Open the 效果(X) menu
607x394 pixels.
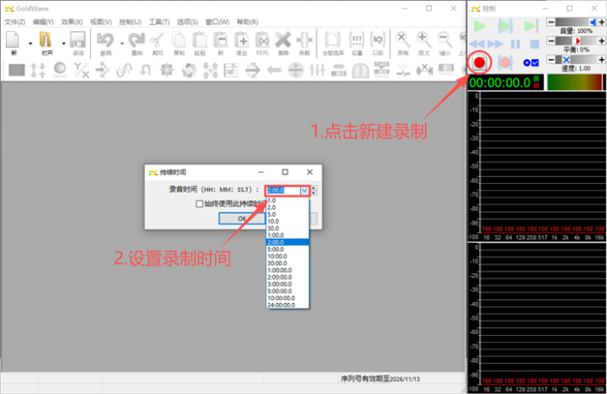(x=71, y=21)
